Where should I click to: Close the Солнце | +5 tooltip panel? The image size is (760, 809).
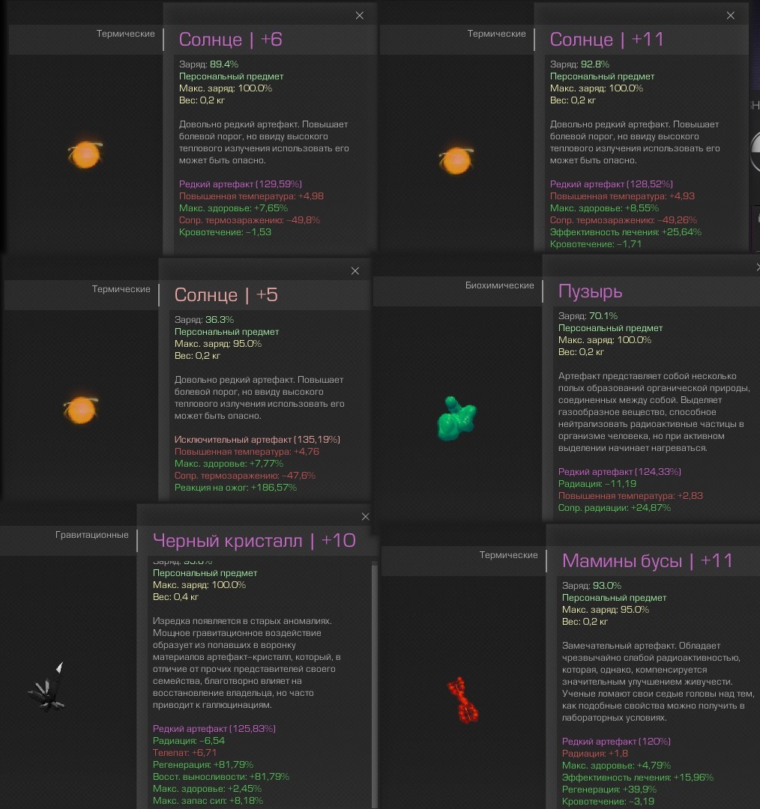[x=355, y=271]
